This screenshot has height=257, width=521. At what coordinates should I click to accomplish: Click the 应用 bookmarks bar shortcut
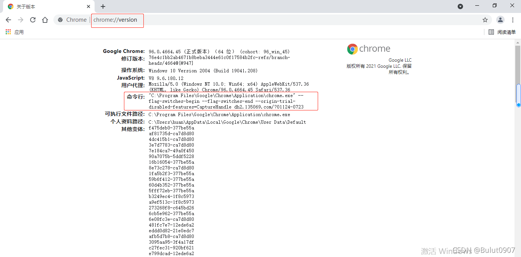point(19,32)
